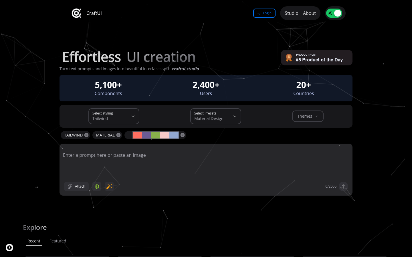This screenshot has height=257, width=412.
Task: Click the purple palette swatch
Action: [146, 135]
